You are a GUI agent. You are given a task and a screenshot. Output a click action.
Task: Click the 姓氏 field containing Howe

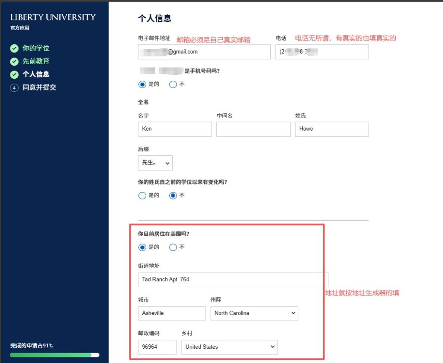click(332, 128)
